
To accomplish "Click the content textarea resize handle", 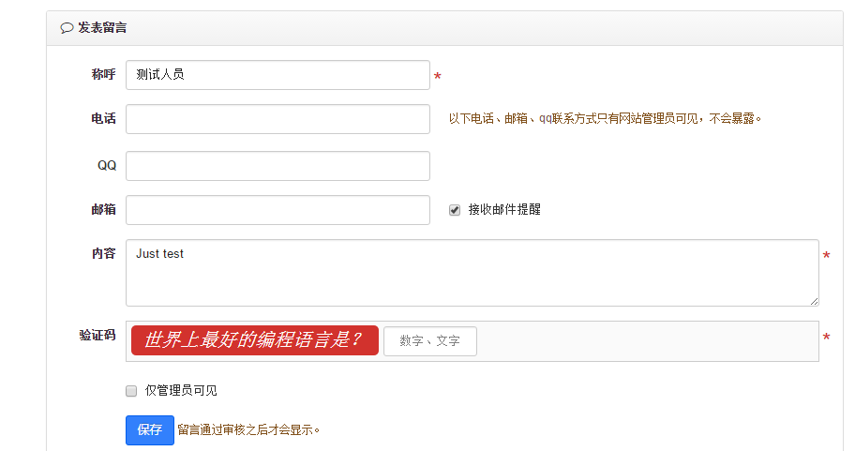I will (814, 301).
